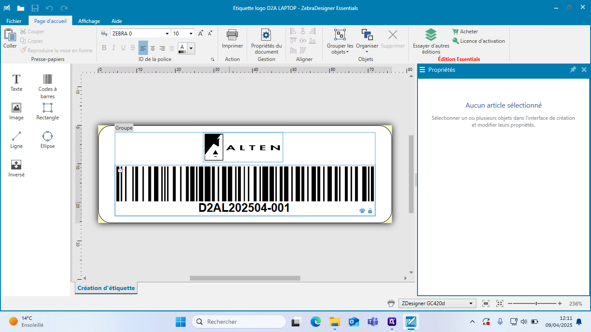Switch to Affichage ribbon tab
This screenshot has height=332, width=591.
coord(89,21)
